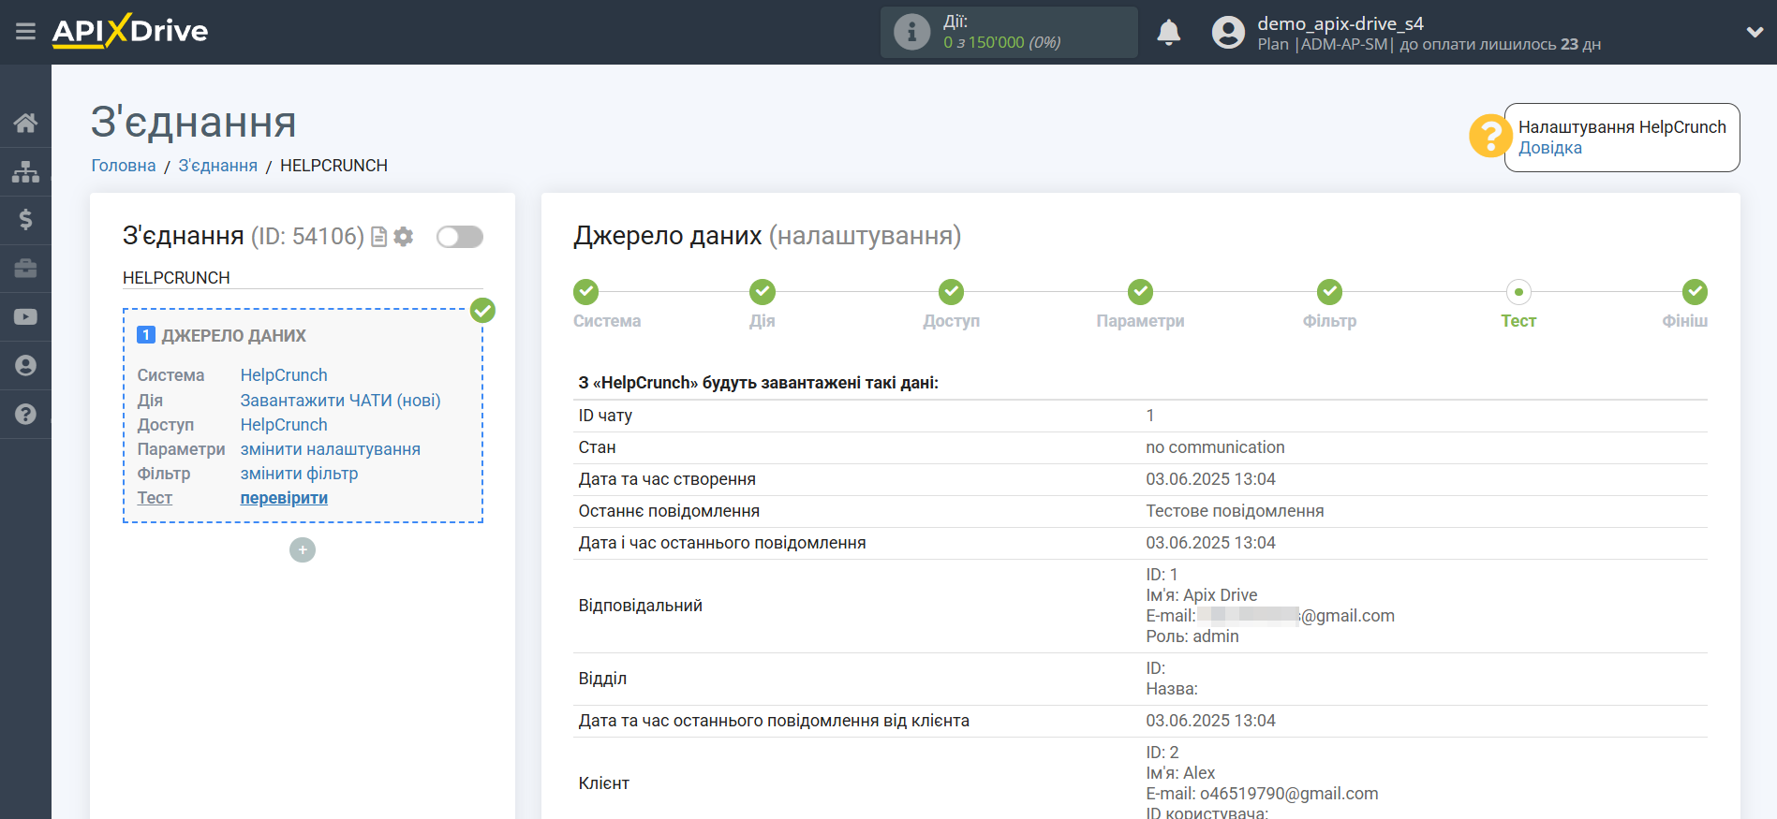
Task: Go to Доступ step
Action: (x=952, y=292)
